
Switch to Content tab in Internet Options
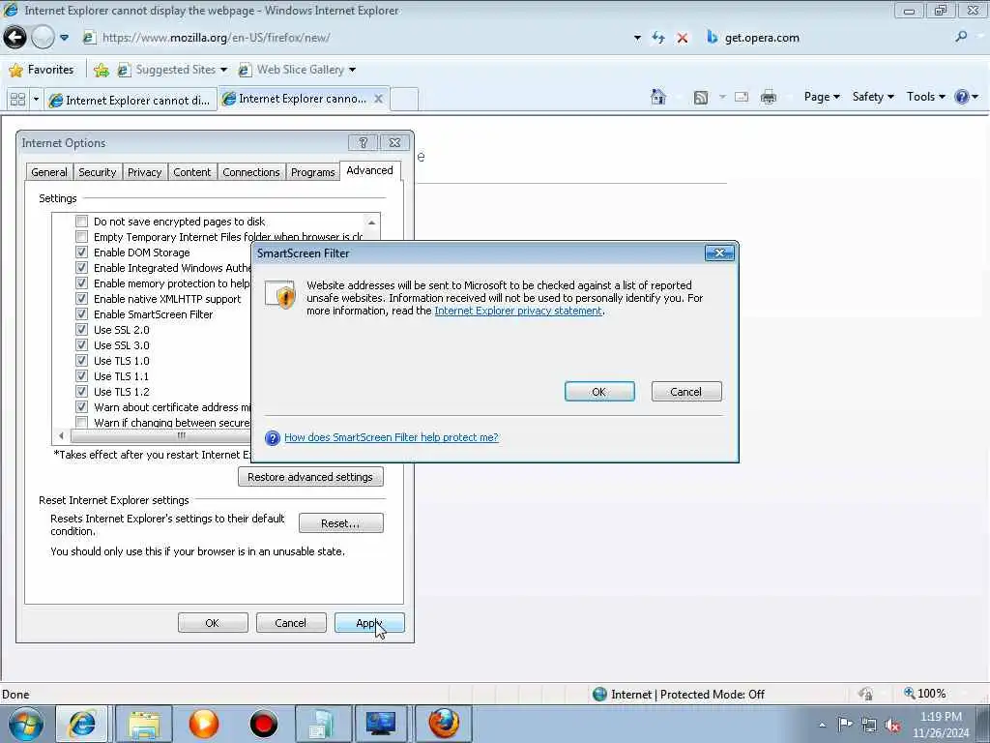[192, 172]
